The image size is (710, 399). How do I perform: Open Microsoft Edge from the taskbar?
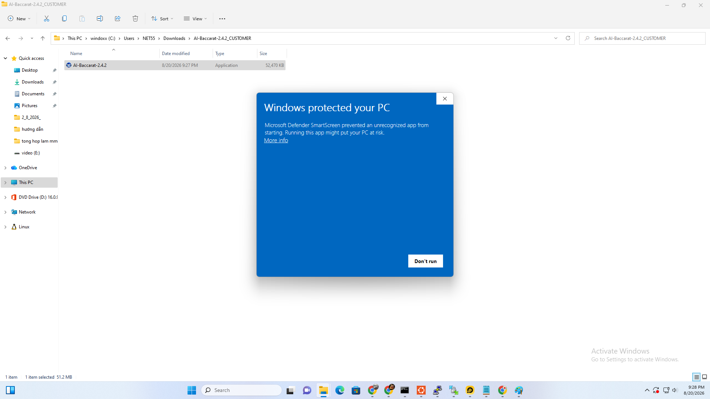coord(340,390)
